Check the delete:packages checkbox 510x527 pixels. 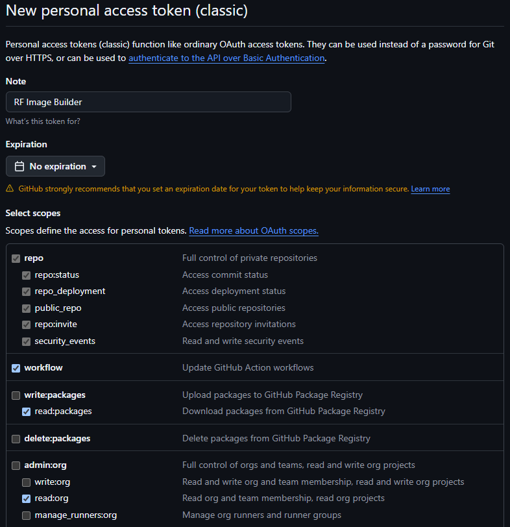16,439
